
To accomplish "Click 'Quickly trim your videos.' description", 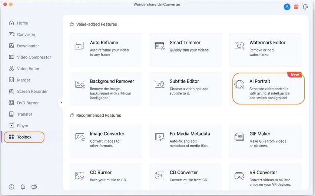I will click(x=189, y=50).
